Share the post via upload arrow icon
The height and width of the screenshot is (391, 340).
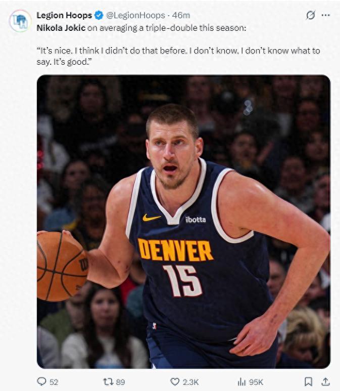click(325, 381)
